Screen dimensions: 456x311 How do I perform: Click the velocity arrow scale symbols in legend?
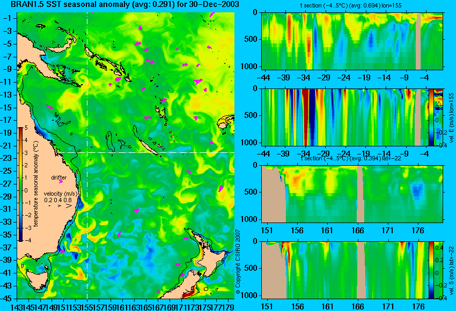pyautogui.click(x=60, y=206)
